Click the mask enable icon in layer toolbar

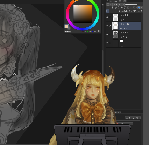(x=128, y=7)
